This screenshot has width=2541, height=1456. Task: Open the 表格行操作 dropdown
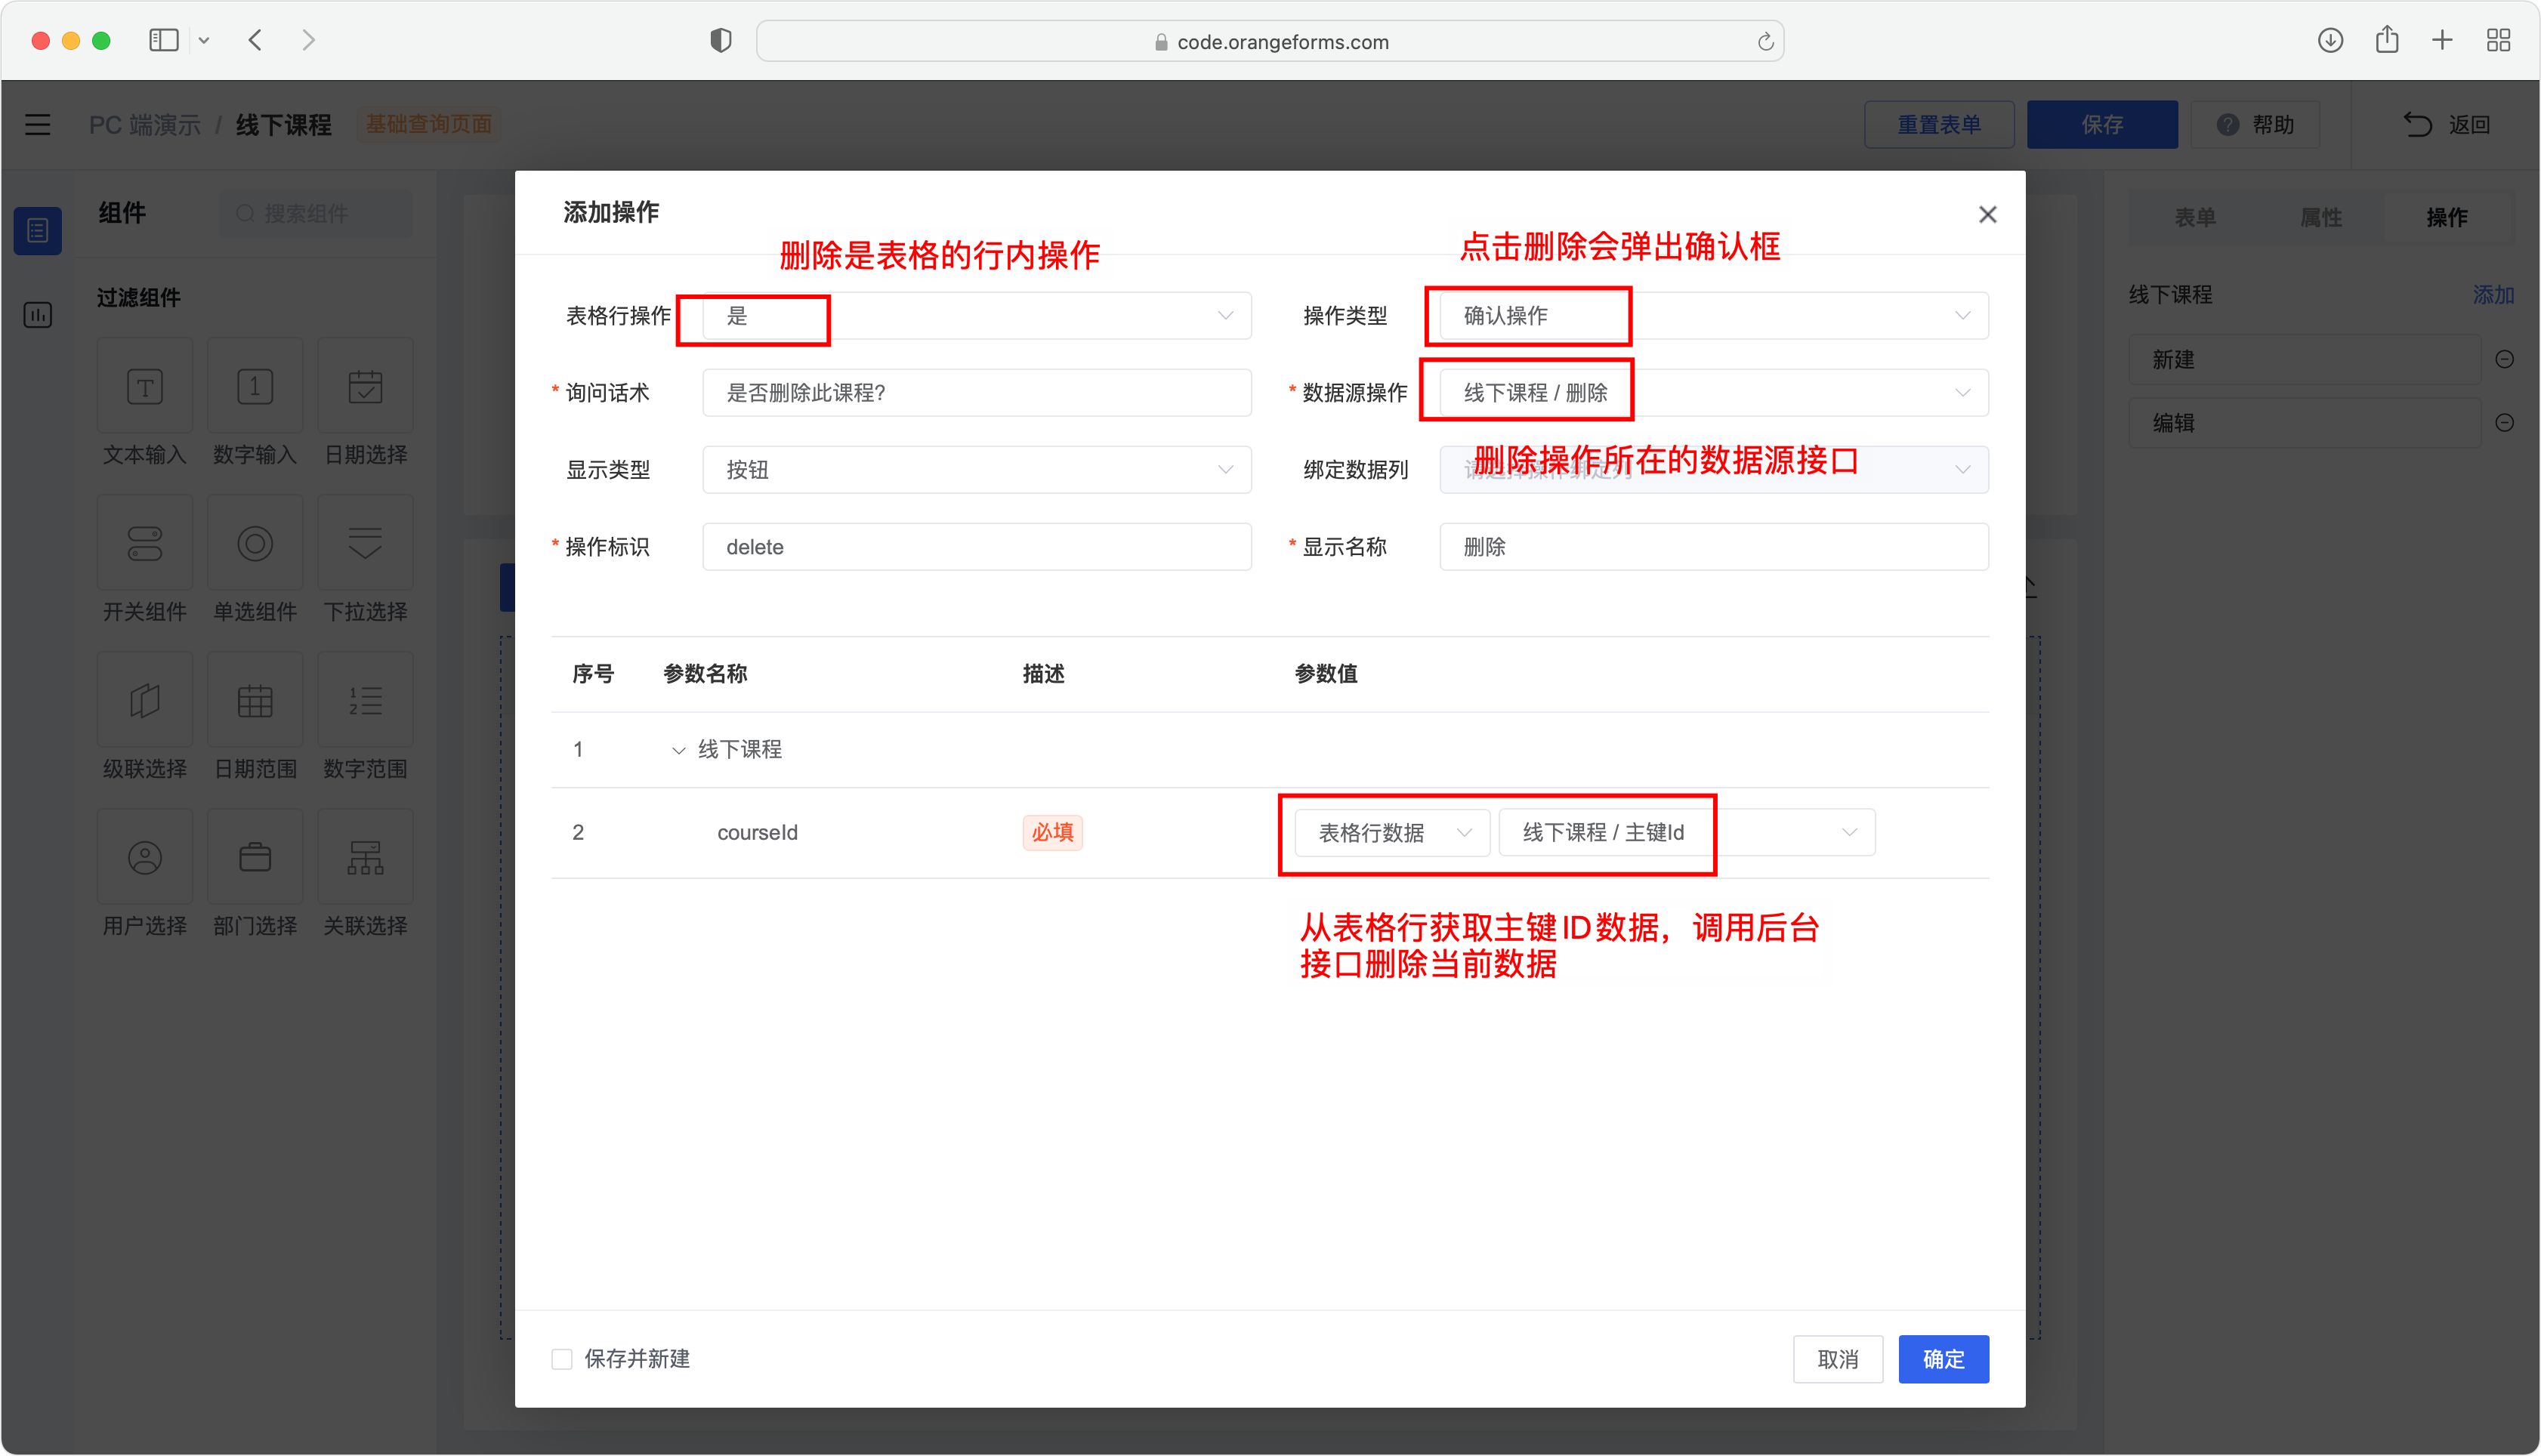(976, 316)
